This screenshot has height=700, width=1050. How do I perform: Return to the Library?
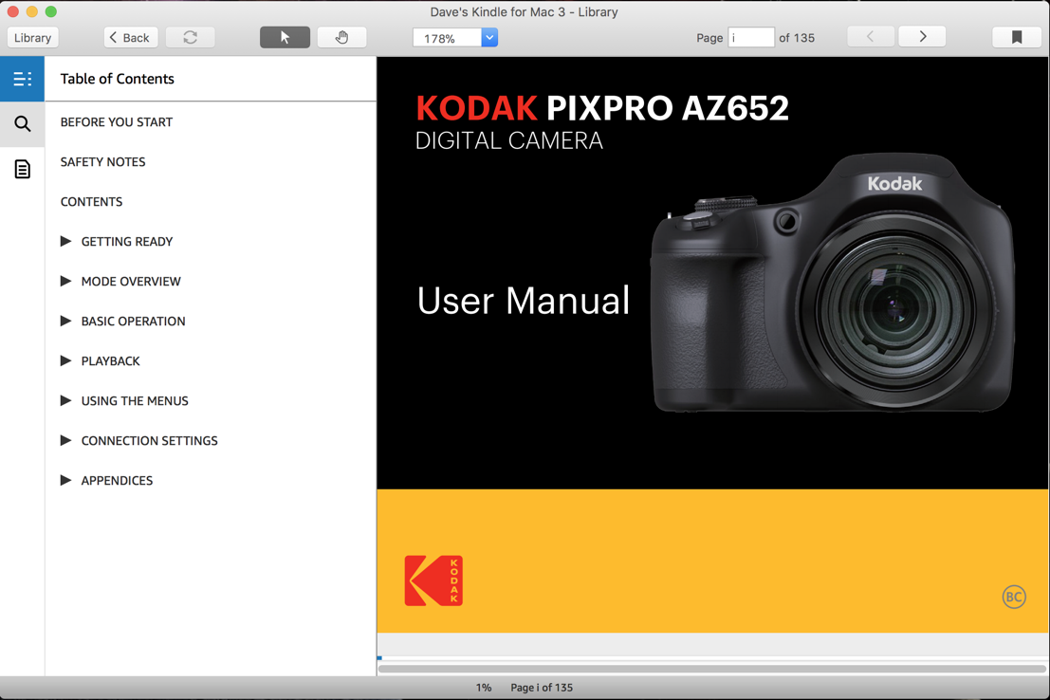[x=33, y=38]
